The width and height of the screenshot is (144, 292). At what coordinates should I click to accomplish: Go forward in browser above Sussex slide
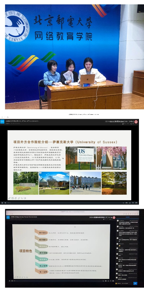5,117
